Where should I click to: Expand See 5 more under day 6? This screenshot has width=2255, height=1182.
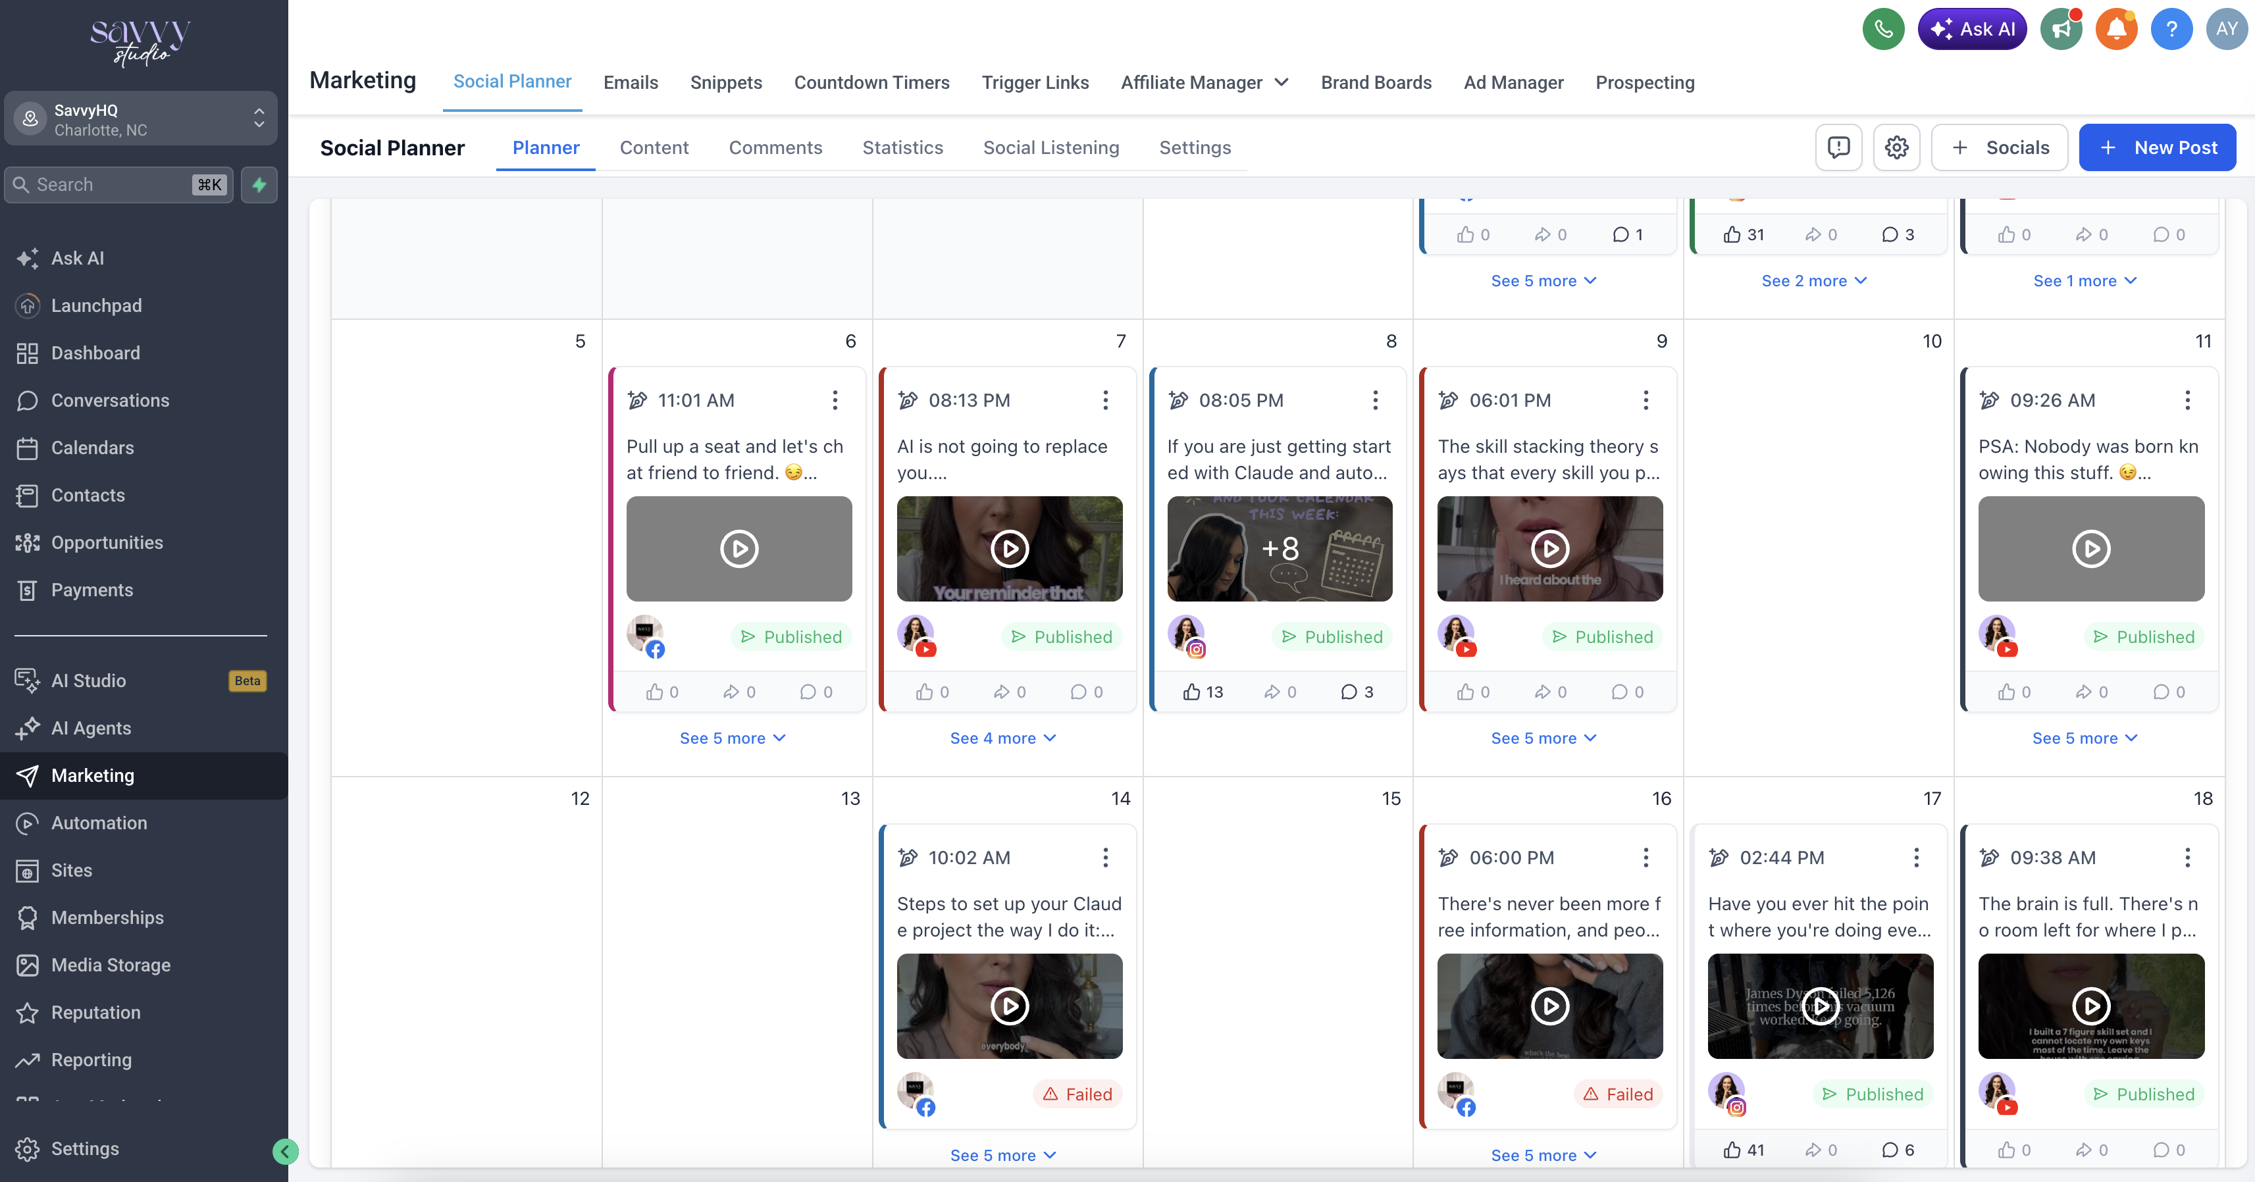[733, 738]
